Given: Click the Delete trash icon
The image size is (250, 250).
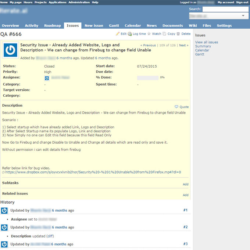Looking at the screenshot, I should click(178, 34).
